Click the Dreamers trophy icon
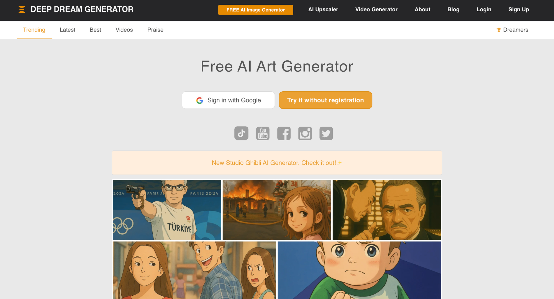The width and height of the screenshot is (554, 299). [x=499, y=30]
